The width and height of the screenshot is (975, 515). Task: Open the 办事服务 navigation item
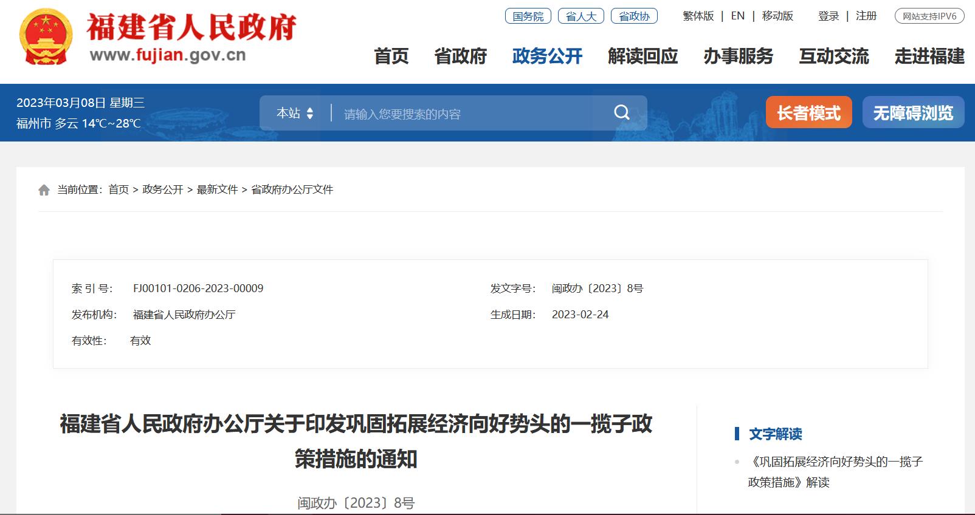coord(738,56)
